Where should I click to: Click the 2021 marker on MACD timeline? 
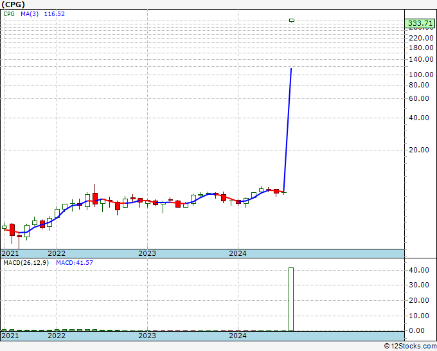pos(10,336)
